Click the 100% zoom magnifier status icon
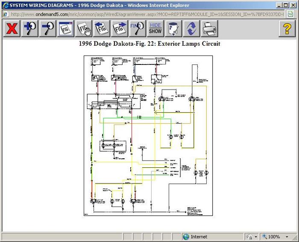Image resolution: width=299 pixels, height=242 pixels. point(265,236)
